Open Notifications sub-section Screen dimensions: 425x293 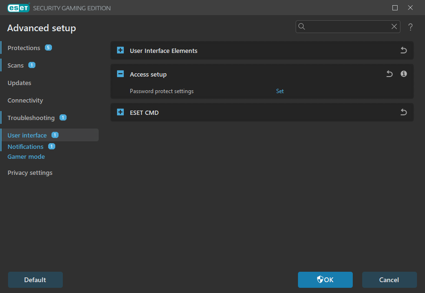click(25, 146)
